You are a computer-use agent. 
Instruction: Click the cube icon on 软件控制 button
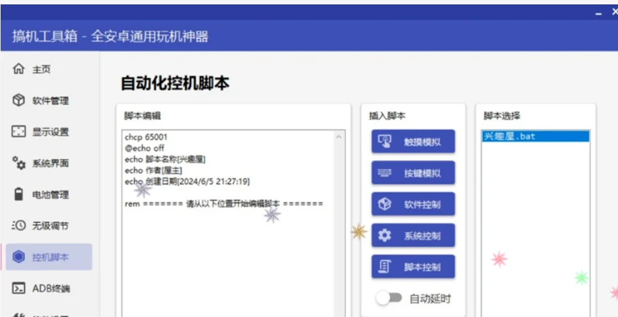[384, 204]
